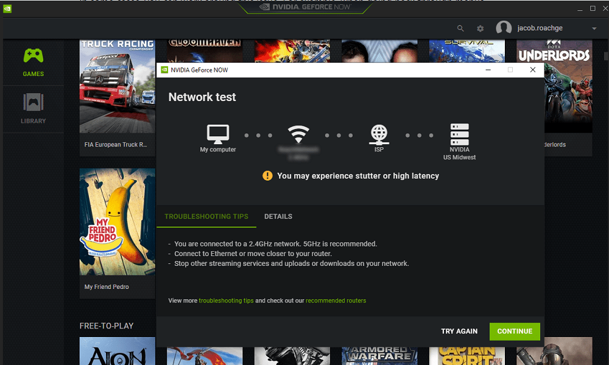This screenshot has height=365, width=609.
Task: Maximize the main GeForce NOW window
Action: tap(593, 9)
